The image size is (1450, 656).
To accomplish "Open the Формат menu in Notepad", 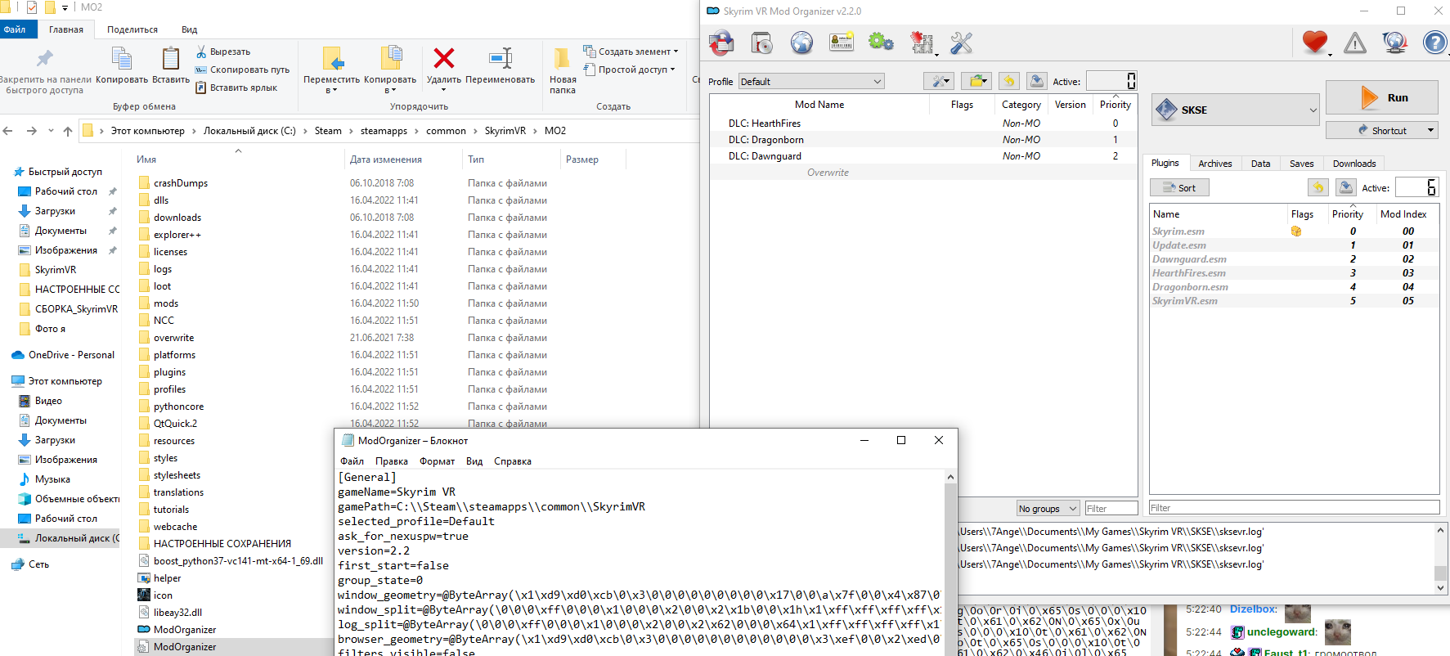I will (x=437, y=461).
